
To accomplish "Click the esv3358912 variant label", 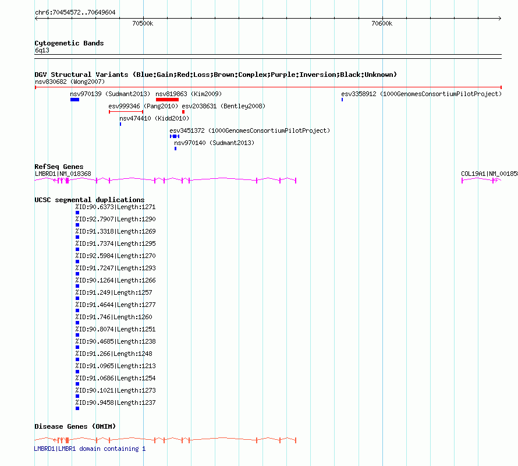I will (x=421, y=94).
